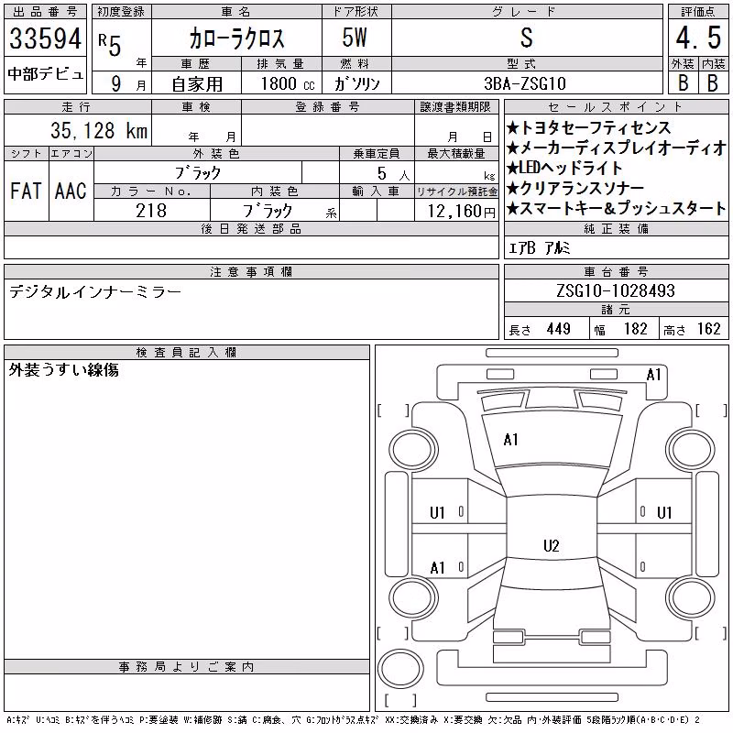Click the inspector note 外装うすい線傷

click(x=63, y=370)
